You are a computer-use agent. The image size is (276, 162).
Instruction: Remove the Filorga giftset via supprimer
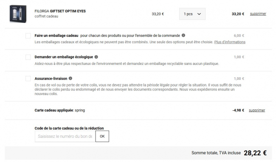click(x=258, y=14)
